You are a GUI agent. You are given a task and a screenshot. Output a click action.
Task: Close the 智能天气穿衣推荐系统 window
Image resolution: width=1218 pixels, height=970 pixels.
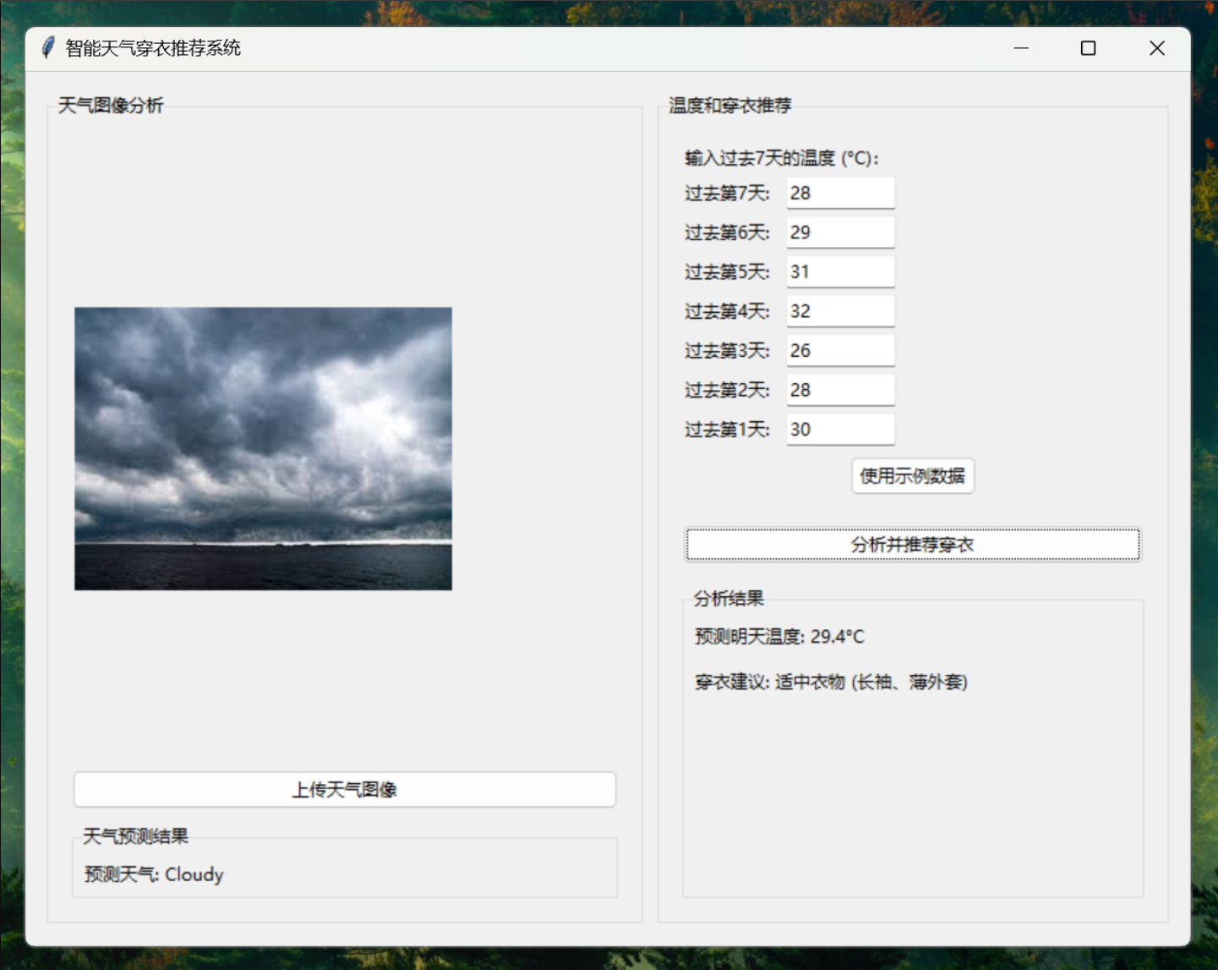(x=1156, y=48)
